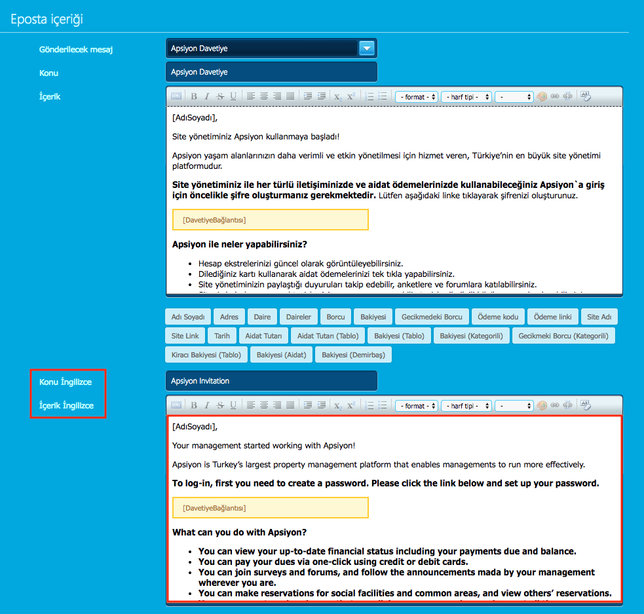The height and width of the screenshot is (614, 644).
Task: Insert bulleted list in İçerik İngilizce editor
Action: pyautogui.click(x=383, y=405)
